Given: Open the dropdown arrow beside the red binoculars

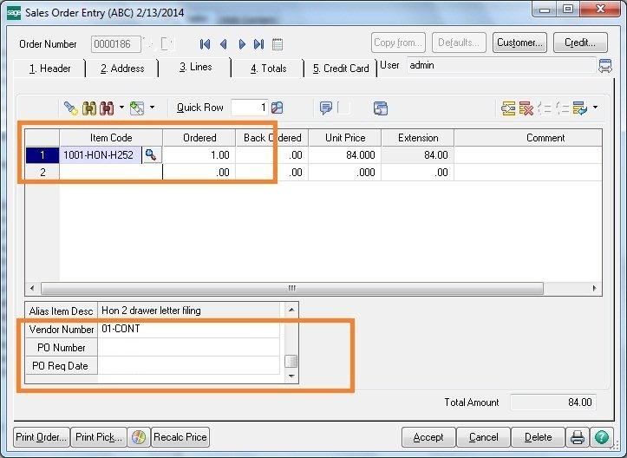Looking at the screenshot, I should (x=121, y=108).
